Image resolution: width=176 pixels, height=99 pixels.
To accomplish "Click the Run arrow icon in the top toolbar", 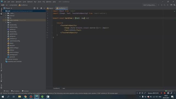I will point(159,5).
